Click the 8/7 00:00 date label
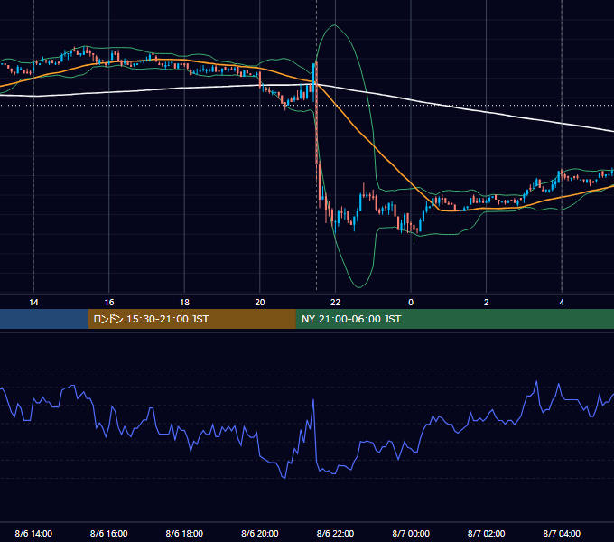Image resolution: width=614 pixels, height=542 pixels. 411,533
